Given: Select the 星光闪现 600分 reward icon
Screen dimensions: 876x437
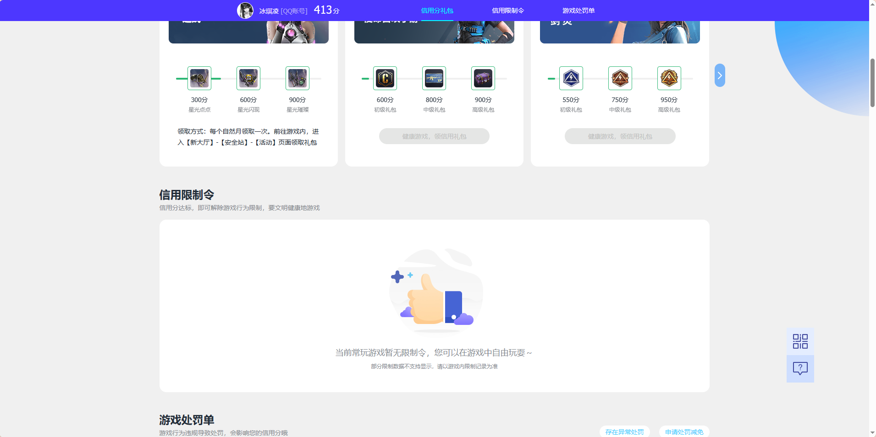Looking at the screenshot, I should pyautogui.click(x=248, y=78).
